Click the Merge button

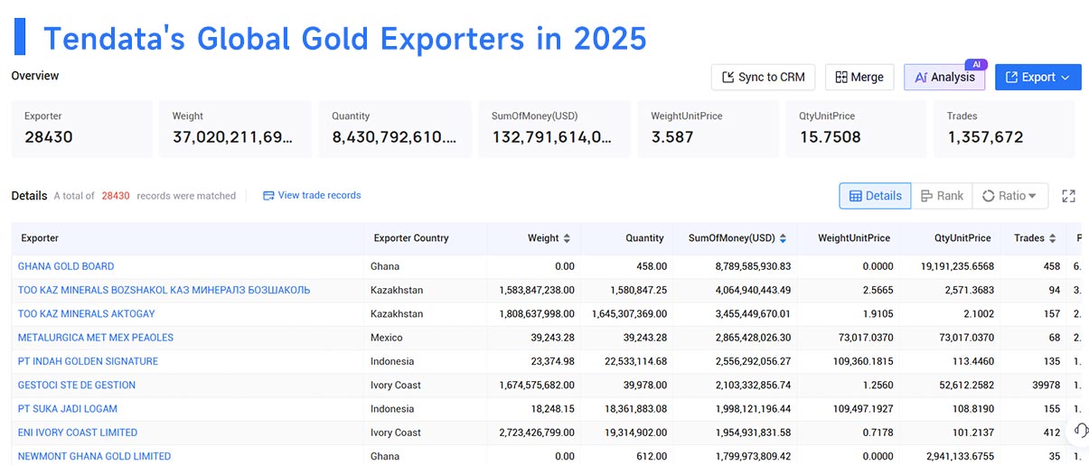859,78
